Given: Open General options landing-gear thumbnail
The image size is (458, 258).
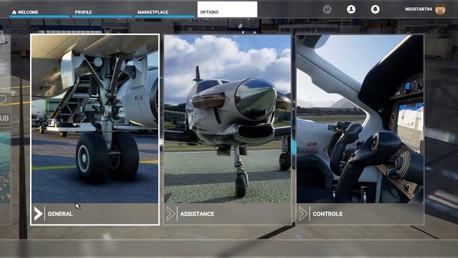Looking at the screenshot, I should [x=95, y=119].
